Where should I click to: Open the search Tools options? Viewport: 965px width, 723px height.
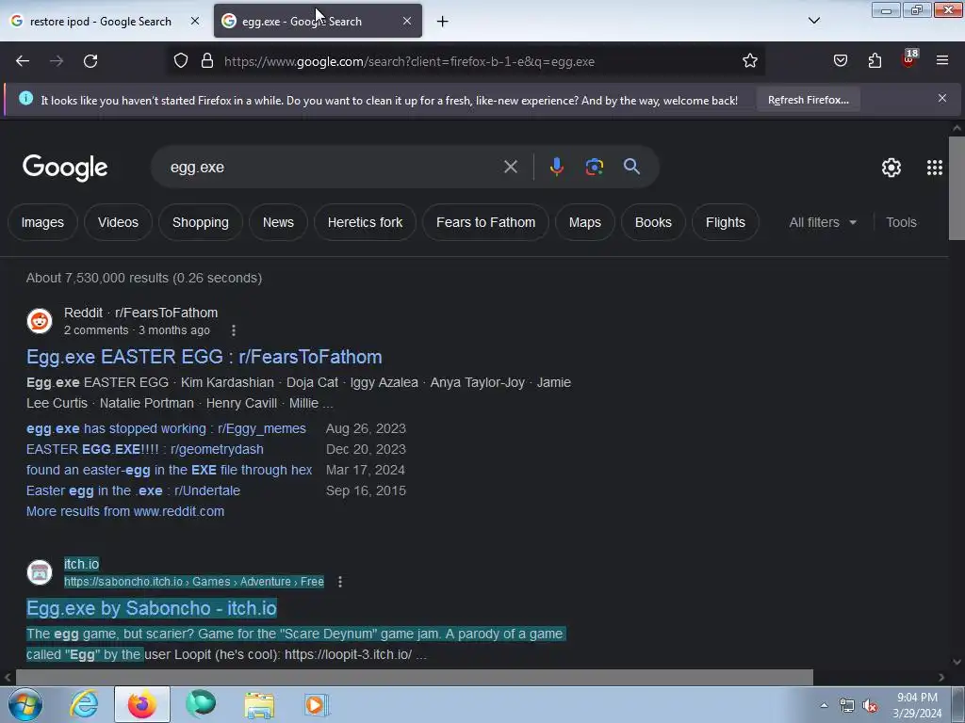pos(901,222)
